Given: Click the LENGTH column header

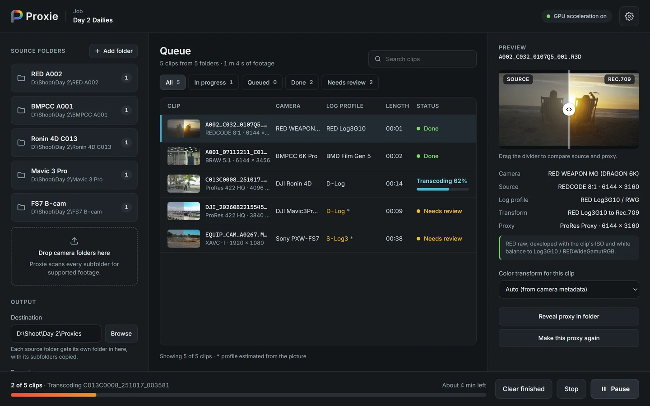Looking at the screenshot, I should 397,106.
